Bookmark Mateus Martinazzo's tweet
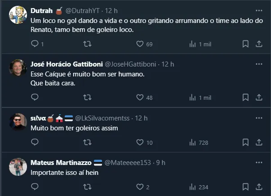 [245, 187]
